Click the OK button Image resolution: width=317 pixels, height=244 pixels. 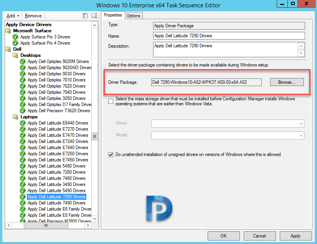click(x=224, y=236)
